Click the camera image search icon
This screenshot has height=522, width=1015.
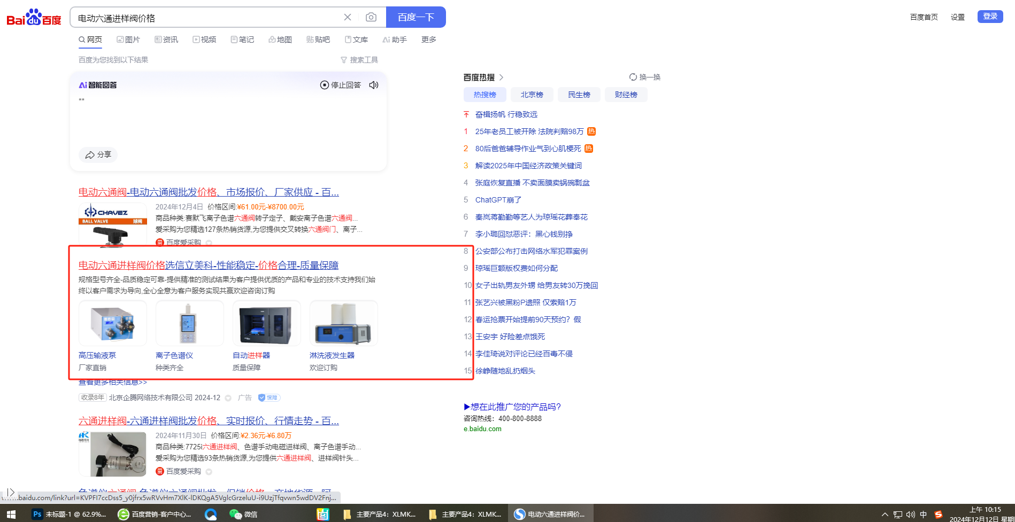(x=371, y=17)
